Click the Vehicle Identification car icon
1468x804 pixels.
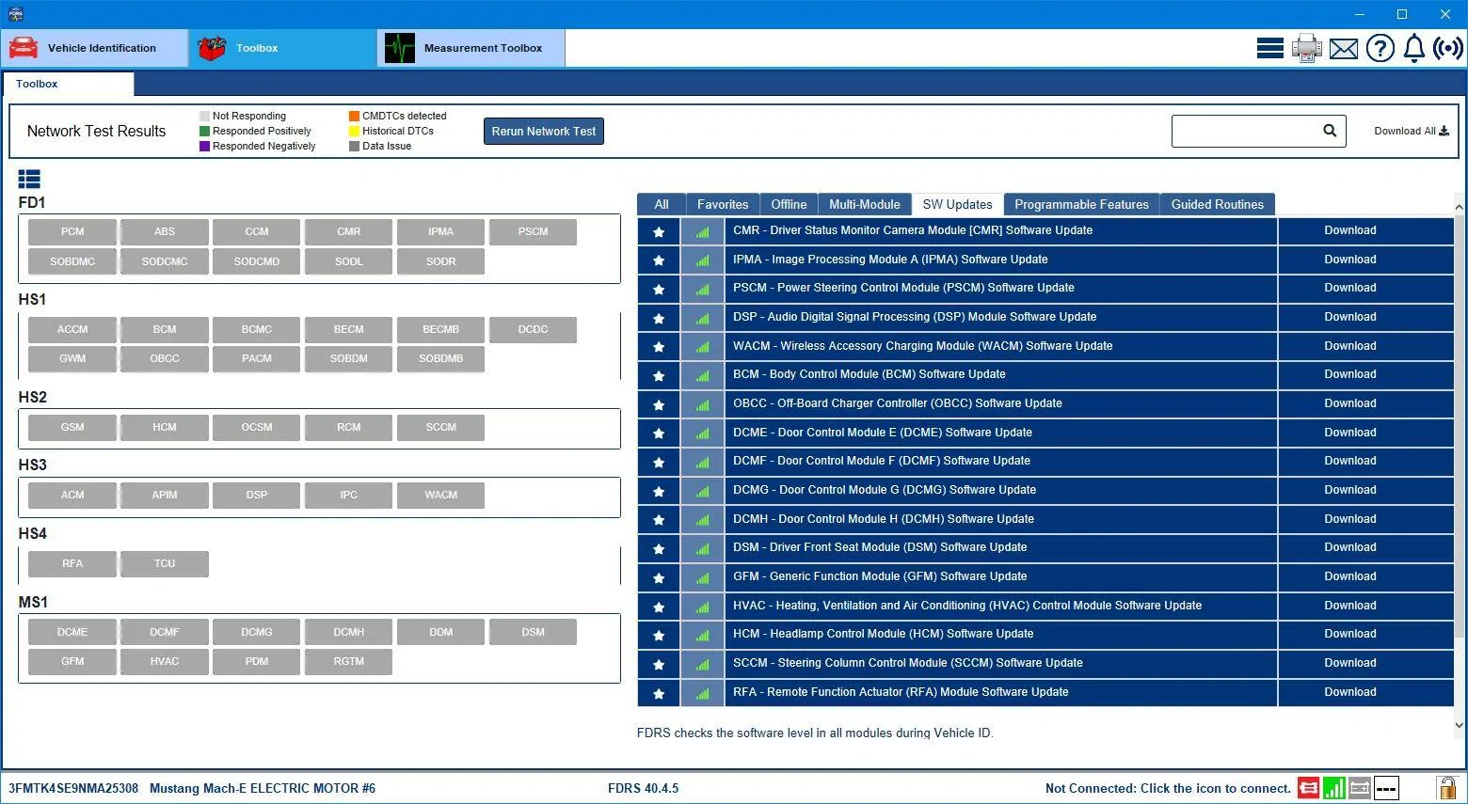coord(24,48)
